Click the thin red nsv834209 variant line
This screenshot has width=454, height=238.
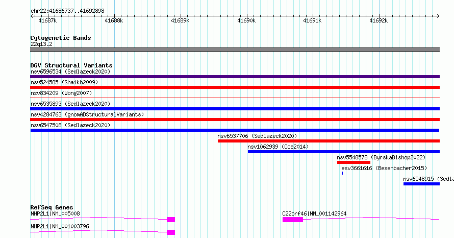click(x=235, y=98)
